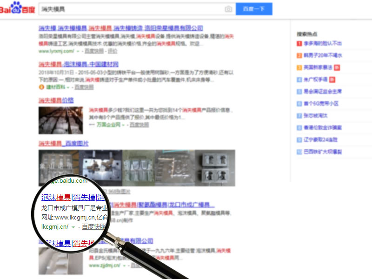Open hot search 香港伦敦金诈骗案
The height and width of the screenshot is (279, 372).
323,127
